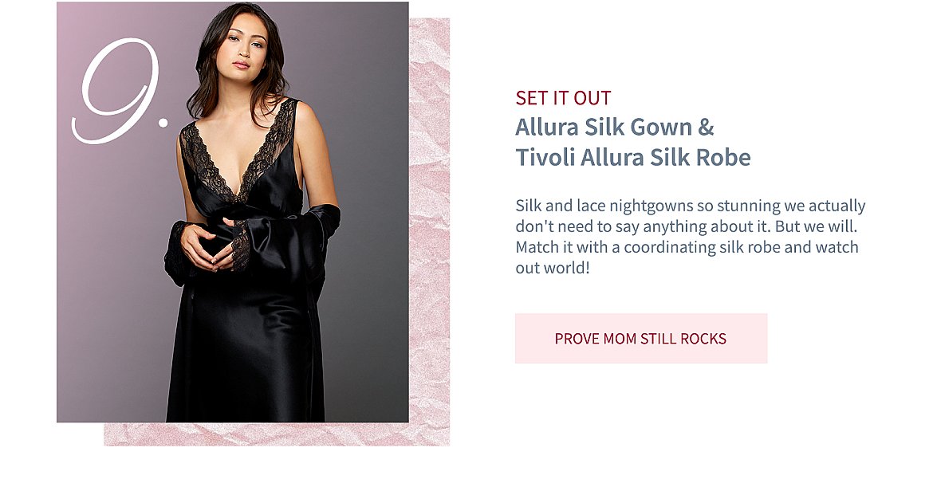
Task: Click the PROVE MOM STILL ROCKS button
Action: pos(641,338)
